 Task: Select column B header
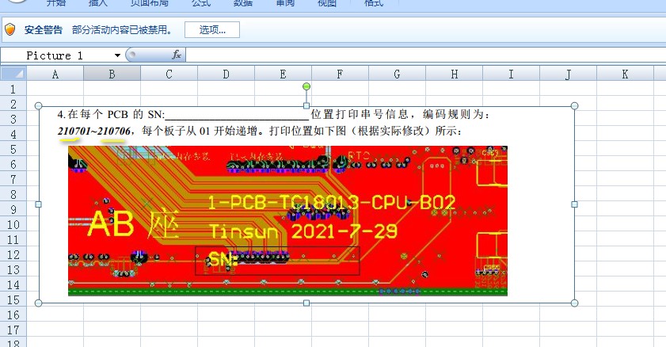click(112, 74)
